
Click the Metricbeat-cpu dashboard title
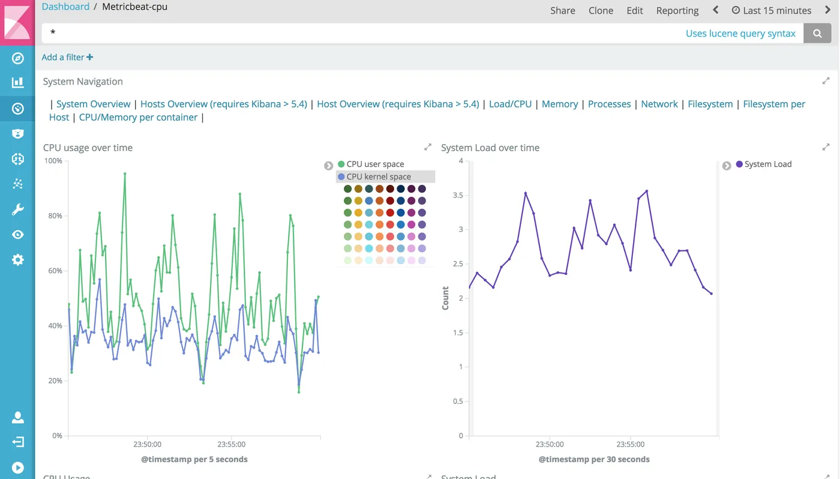(135, 7)
